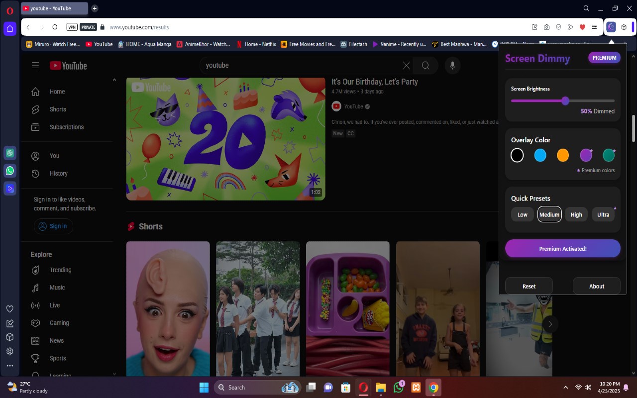Select the High preset
The height and width of the screenshot is (398, 637).
(x=576, y=214)
